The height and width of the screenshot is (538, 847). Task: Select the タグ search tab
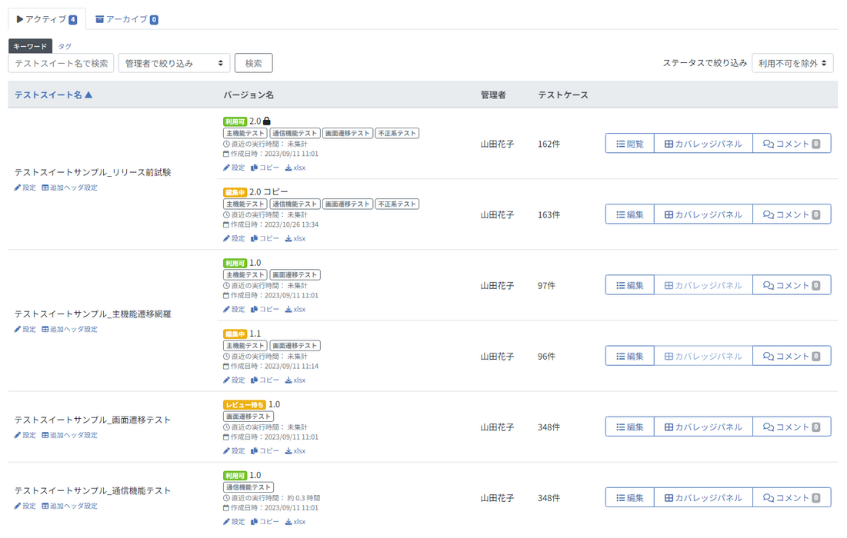(65, 47)
